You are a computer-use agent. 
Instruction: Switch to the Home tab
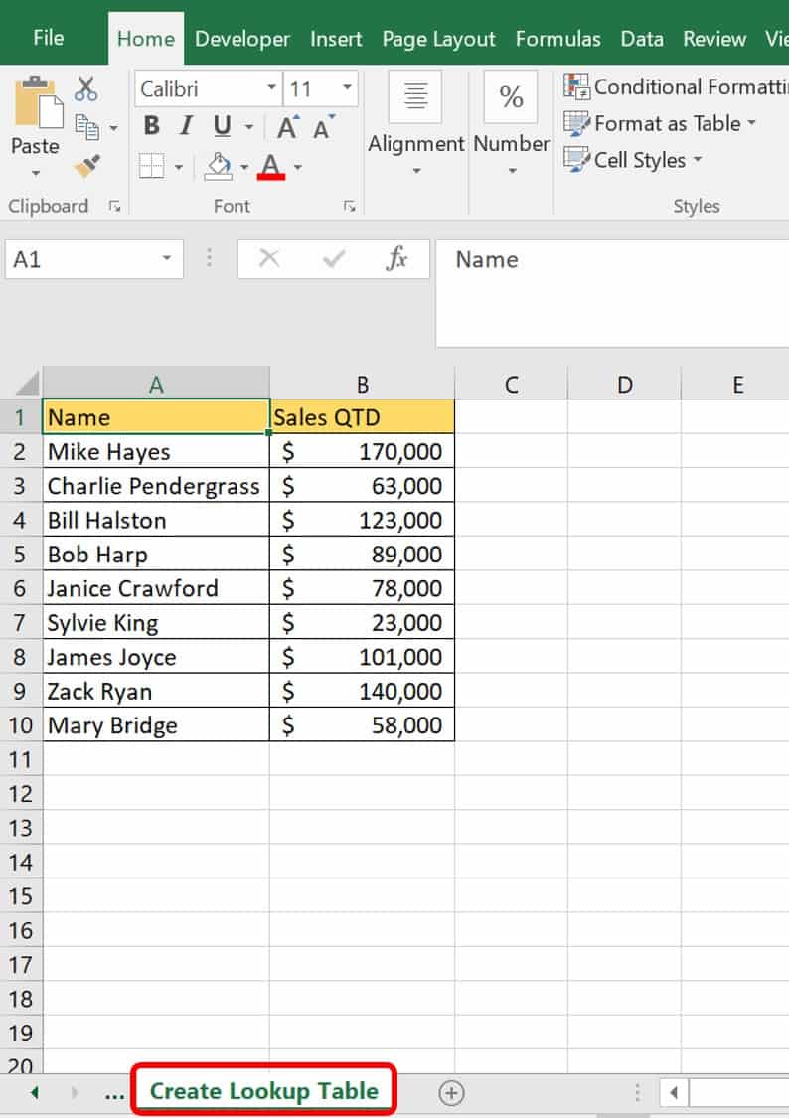coord(145,39)
